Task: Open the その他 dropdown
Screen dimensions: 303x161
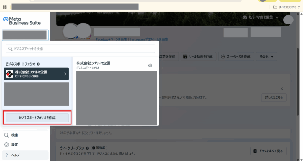Action: pos(266,56)
